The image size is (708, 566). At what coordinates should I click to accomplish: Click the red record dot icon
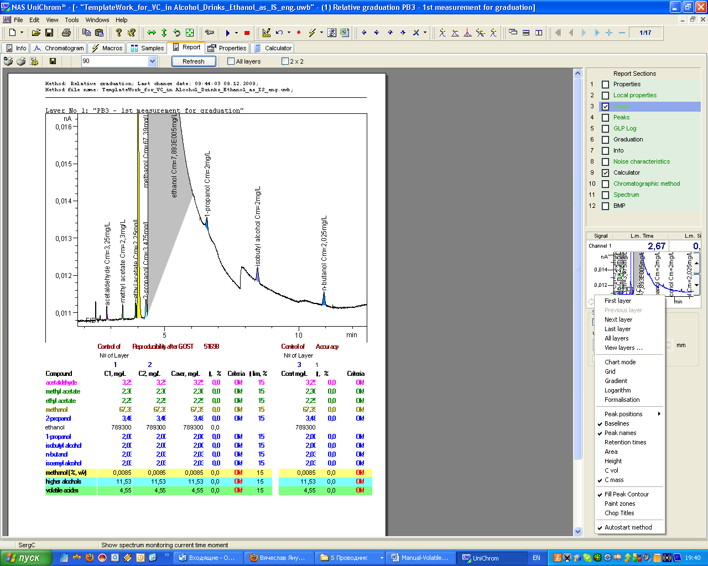299,33
